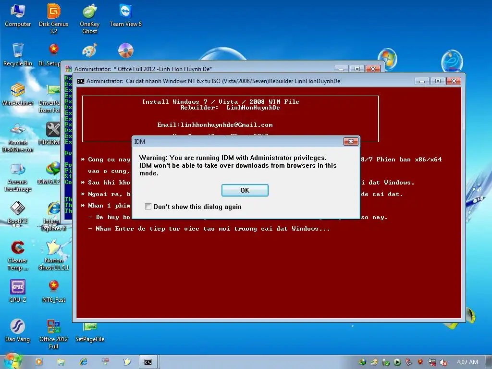Click the email text linhhonhuynhde@Gmail.com
Screen dimensions: 492x369
click(x=215, y=124)
